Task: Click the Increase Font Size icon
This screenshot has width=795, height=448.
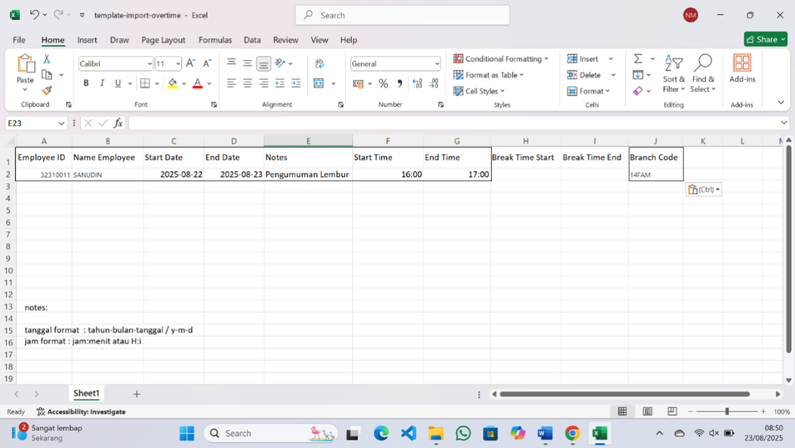Action: 191,64
